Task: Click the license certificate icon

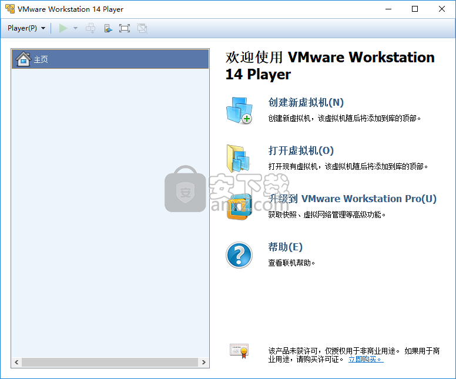Action: 239,351
